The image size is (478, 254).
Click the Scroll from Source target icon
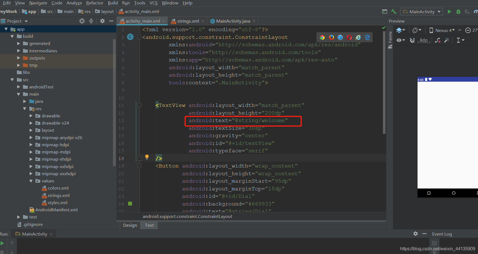82,21
